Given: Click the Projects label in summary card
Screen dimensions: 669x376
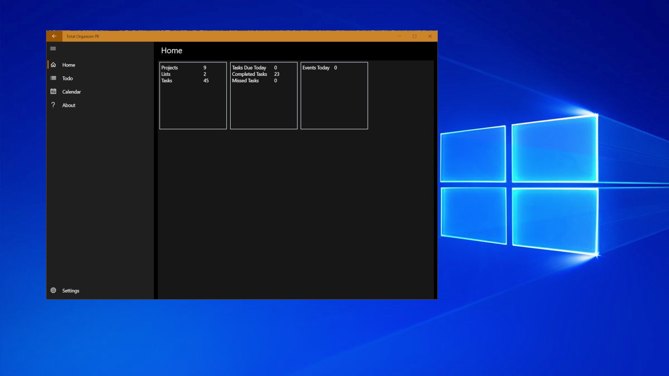Looking at the screenshot, I should coord(169,68).
